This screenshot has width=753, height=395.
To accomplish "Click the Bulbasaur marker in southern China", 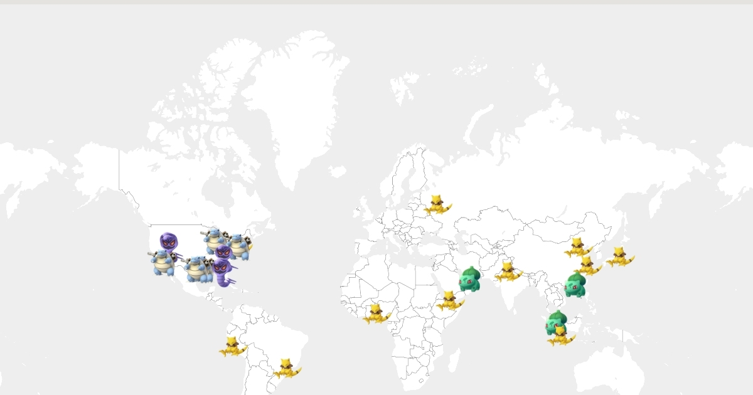I will (575, 285).
